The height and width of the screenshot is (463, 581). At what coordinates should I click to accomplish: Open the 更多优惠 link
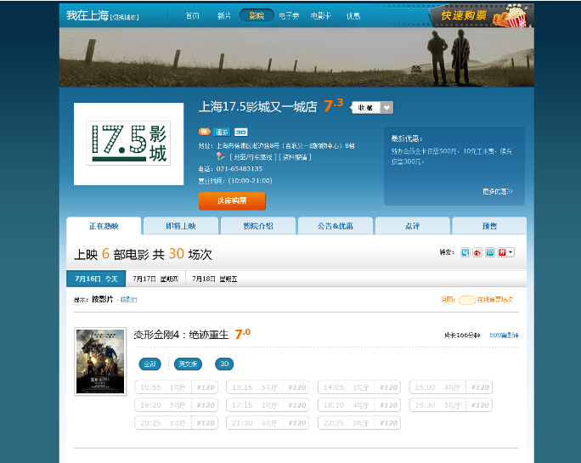point(497,191)
